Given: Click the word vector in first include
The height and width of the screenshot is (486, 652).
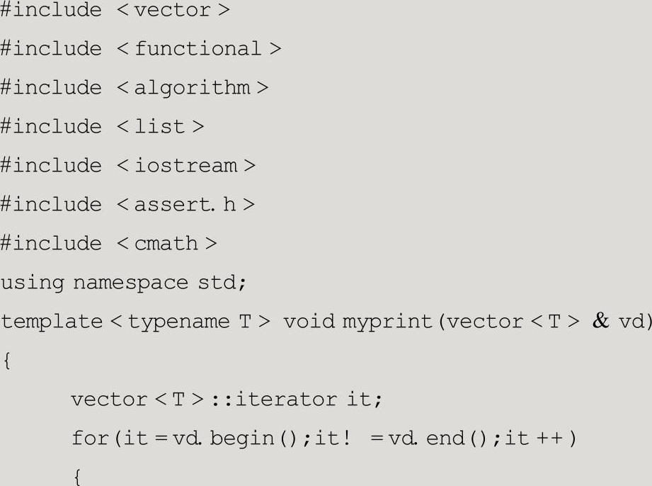Looking at the screenshot, I should click(171, 10).
